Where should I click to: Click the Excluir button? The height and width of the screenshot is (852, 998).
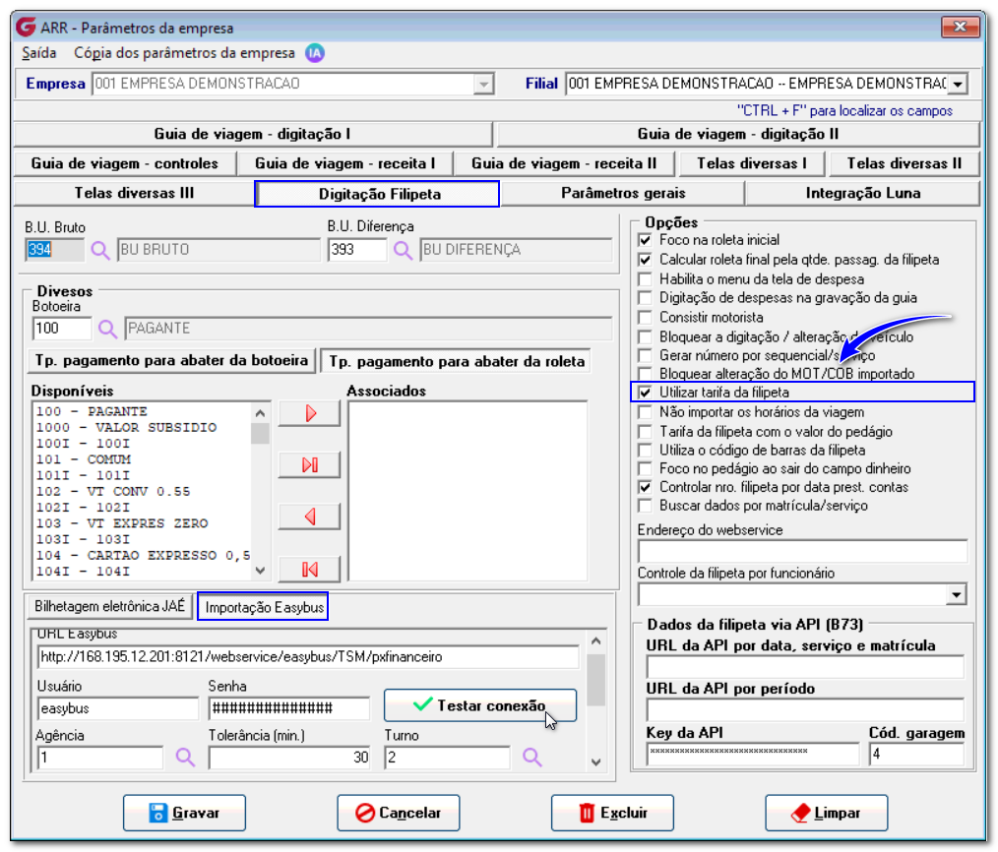[612, 814]
